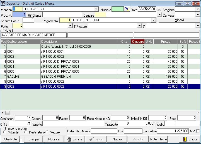Click the Modifica button
Viewport: 201px width, 144px height.
coord(54,139)
